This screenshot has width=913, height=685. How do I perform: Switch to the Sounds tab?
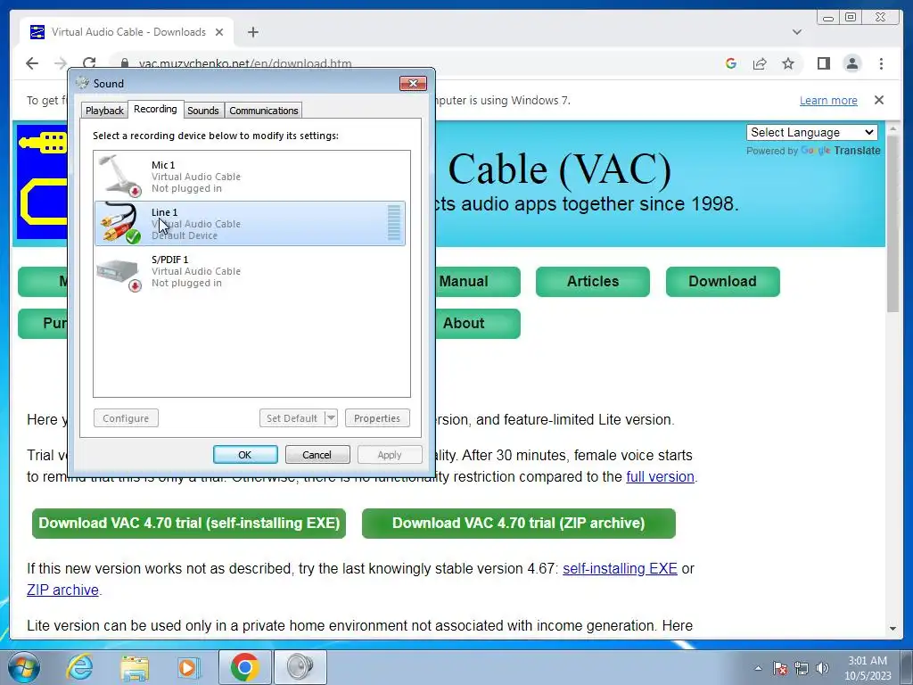[203, 110]
